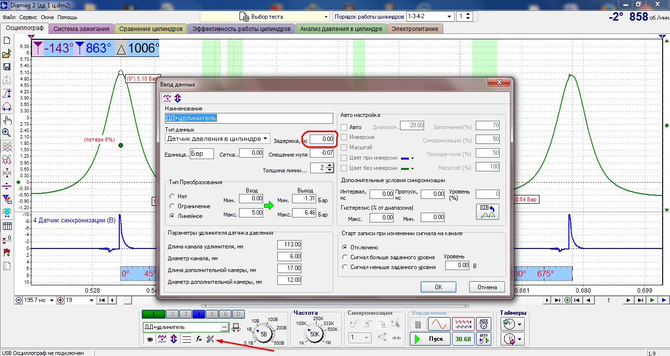Click the purple waveform icon in bottom panel
Screen dimensions: 670x356
[x=161, y=339]
